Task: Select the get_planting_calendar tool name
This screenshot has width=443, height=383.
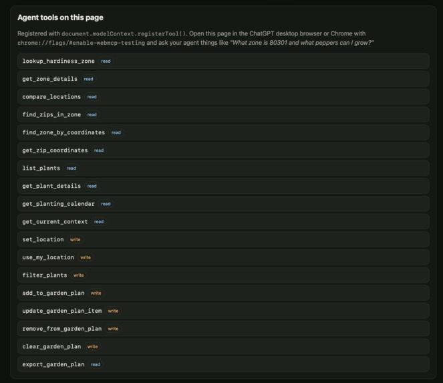Action: (59, 203)
